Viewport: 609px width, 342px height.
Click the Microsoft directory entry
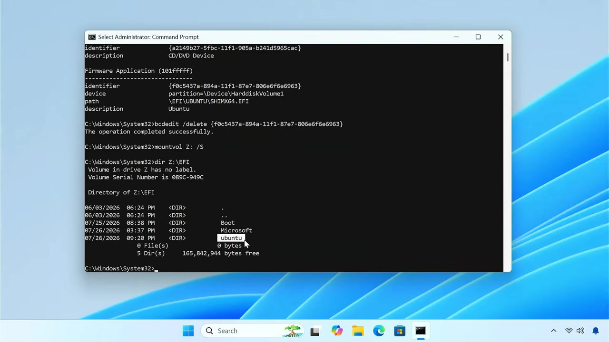click(236, 230)
